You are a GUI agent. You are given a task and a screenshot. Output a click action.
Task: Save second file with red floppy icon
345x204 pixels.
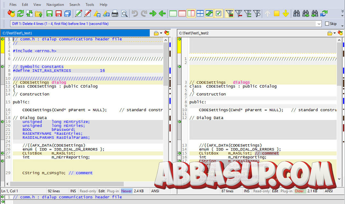(59, 14)
